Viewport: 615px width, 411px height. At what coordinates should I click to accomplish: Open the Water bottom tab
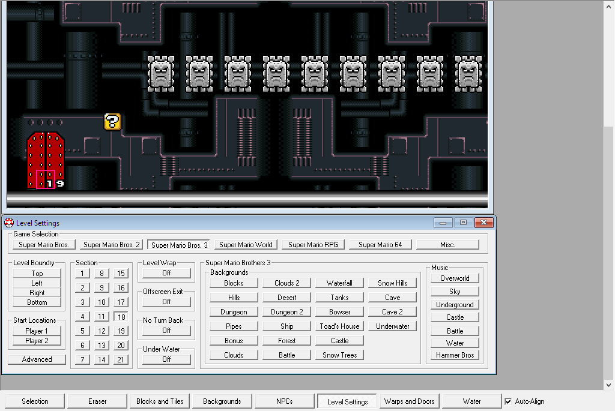tap(471, 401)
